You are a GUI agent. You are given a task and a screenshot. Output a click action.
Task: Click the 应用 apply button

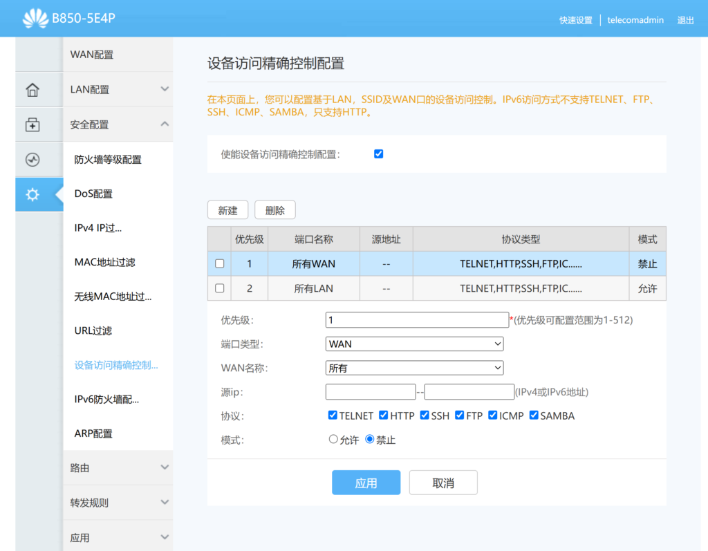click(366, 483)
